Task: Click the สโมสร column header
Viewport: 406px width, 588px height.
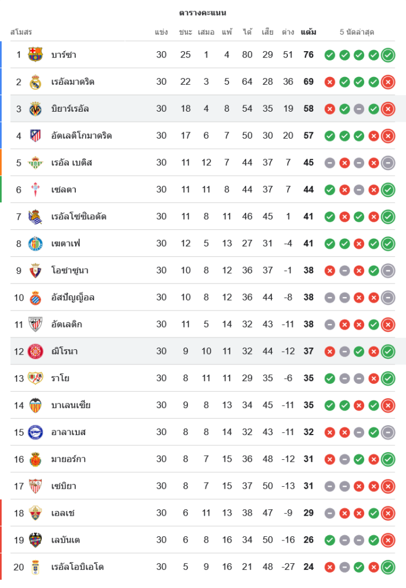Action: click(x=21, y=32)
